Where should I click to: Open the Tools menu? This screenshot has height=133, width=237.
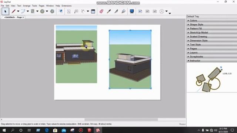34,6
